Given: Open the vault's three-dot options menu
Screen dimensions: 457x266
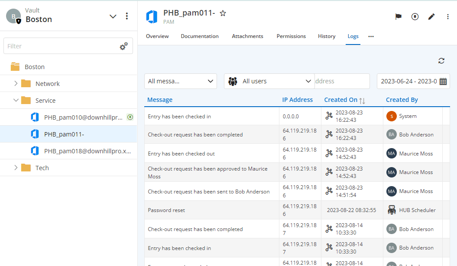Looking at the screenshot, I should coord(127,16).
